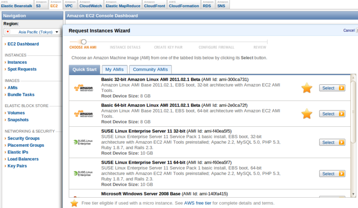Switch to RDS service tab

pos(208,4)
